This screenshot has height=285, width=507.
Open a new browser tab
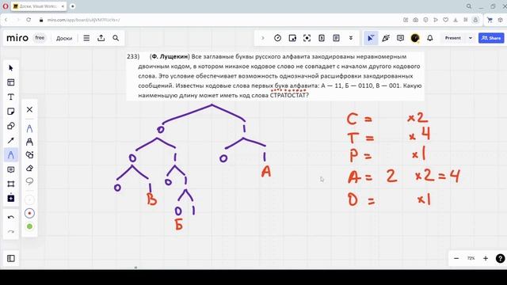73,6
